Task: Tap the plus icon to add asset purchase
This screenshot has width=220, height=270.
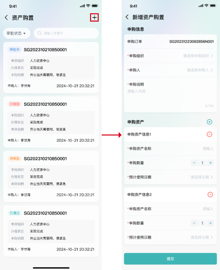Action: tap(95, 18)
